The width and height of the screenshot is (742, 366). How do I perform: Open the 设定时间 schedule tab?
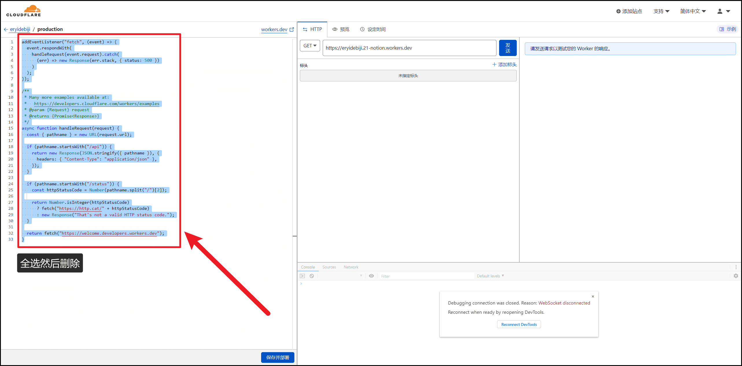[x=373, y=29]
